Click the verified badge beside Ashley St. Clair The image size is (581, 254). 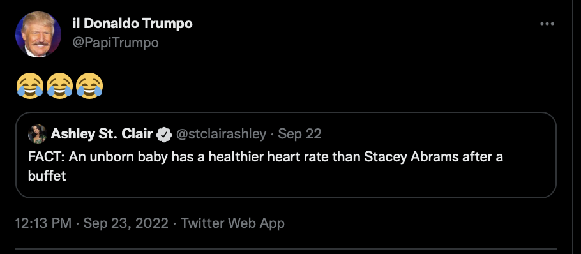click(164, 135)
